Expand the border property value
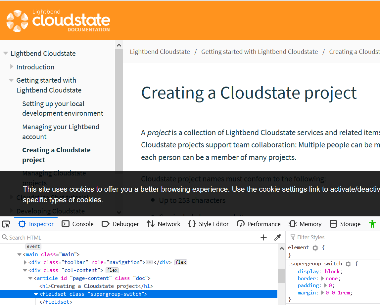The height and width of the screenshot is (305, 380). click(x=322, y=278)
